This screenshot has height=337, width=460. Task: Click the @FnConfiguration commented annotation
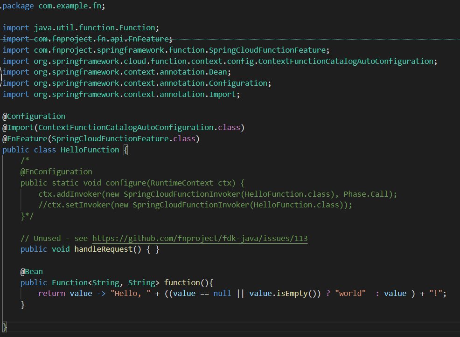[56, 172]
